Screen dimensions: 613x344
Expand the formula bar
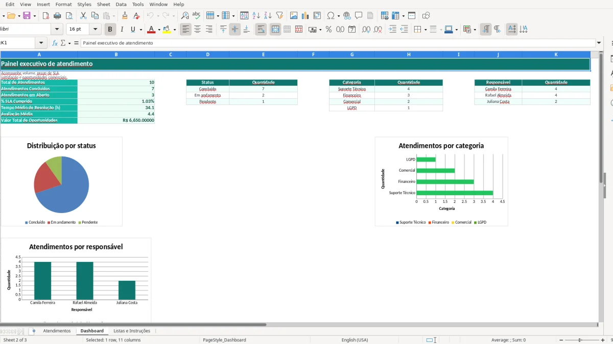click(599, 43)
